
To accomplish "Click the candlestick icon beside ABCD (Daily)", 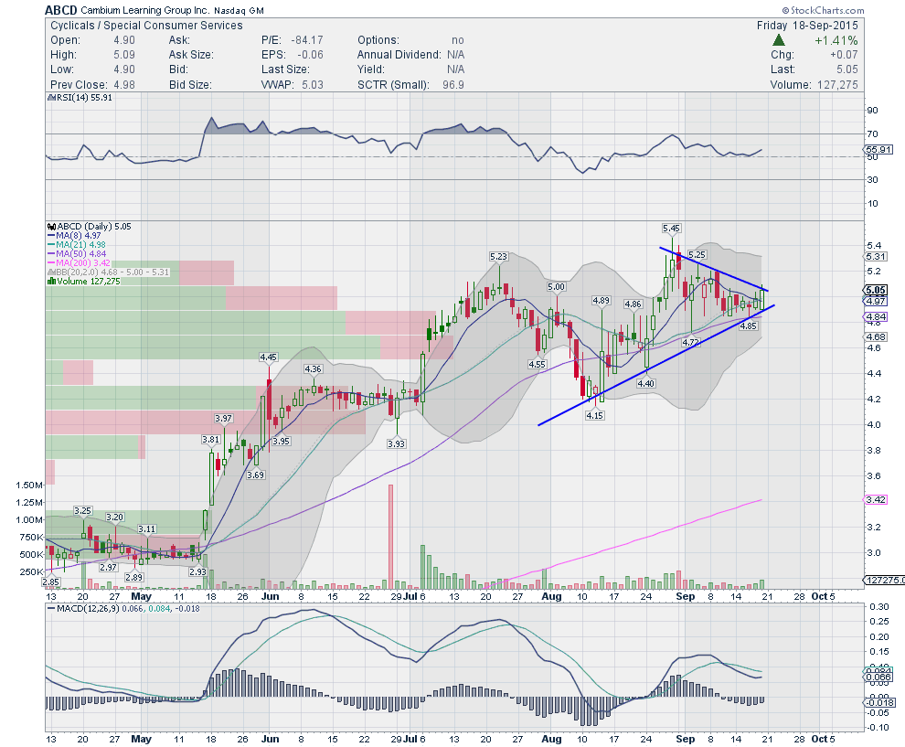I will click(x=51, y=227).
